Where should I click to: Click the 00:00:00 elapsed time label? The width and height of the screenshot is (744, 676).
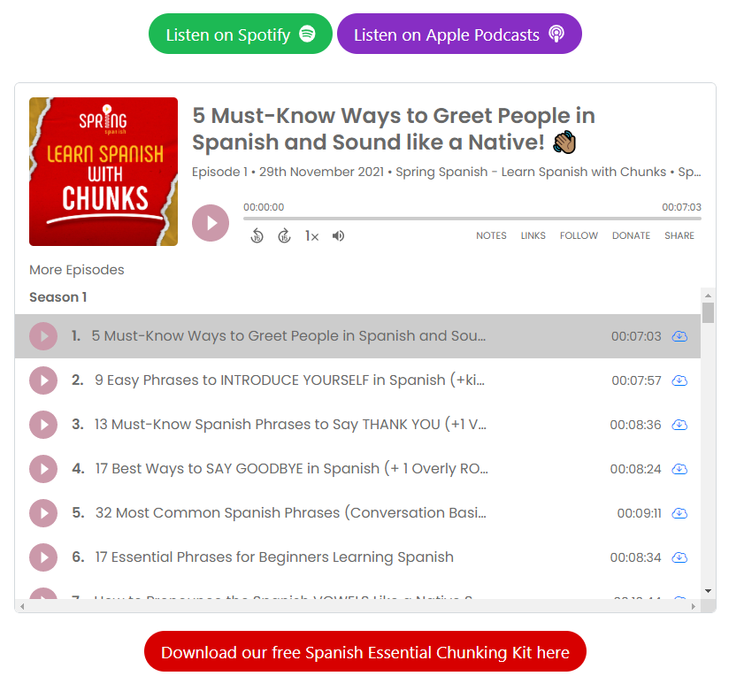pyautogui.click(x=264, y=207)
